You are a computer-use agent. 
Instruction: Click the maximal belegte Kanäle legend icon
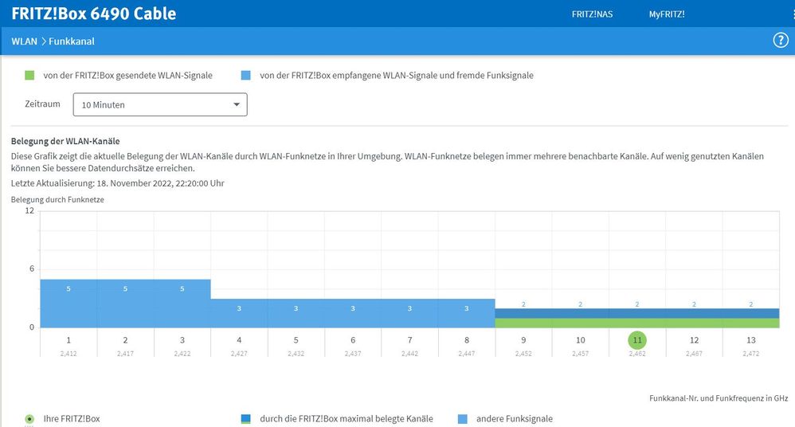pos(245,418)
